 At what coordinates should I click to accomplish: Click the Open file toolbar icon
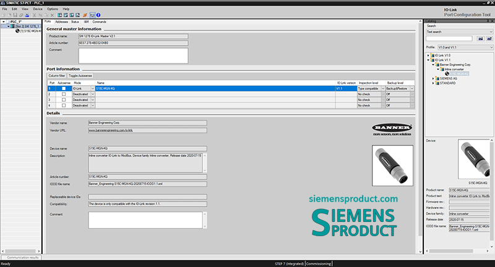click(x=9, y=15)
